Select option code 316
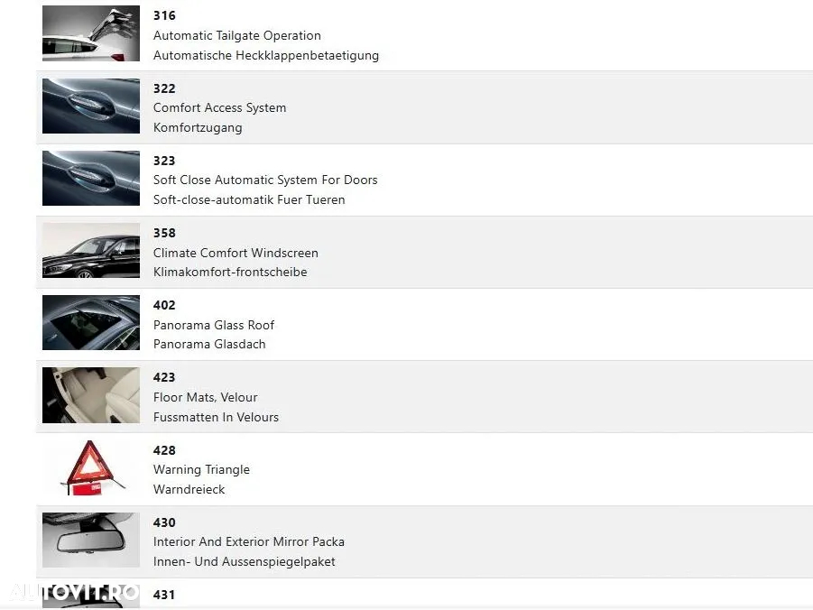The height and width of the screenshot is (610, 813). click(x=164, y=15)
